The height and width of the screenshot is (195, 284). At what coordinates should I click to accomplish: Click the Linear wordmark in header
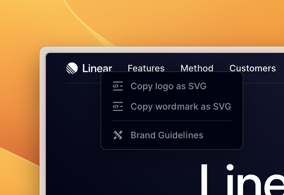(97, 68)
